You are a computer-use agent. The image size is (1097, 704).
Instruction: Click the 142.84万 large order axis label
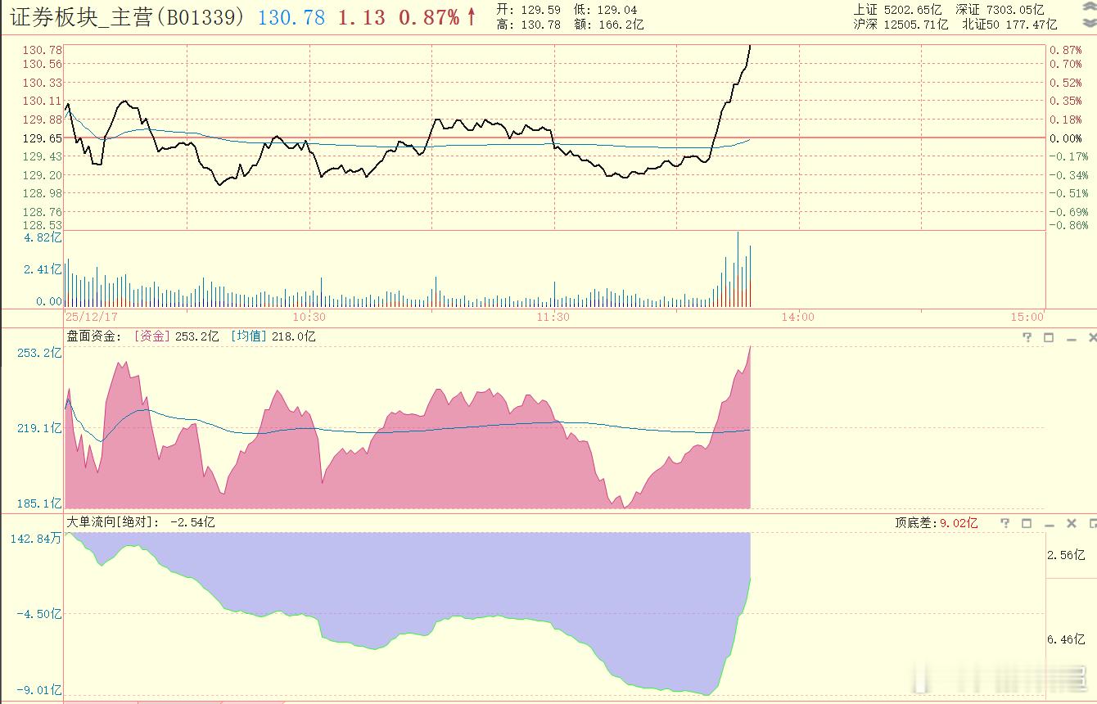coord(35,539)
